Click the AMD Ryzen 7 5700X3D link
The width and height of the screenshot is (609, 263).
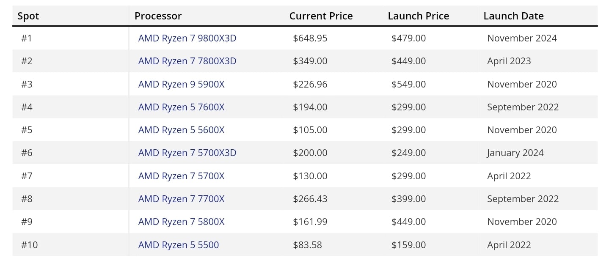tap(187, 153)
